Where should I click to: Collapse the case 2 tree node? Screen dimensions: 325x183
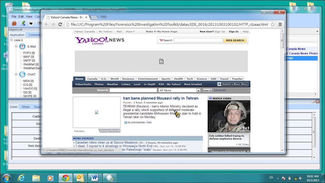[x=11, y=40]
